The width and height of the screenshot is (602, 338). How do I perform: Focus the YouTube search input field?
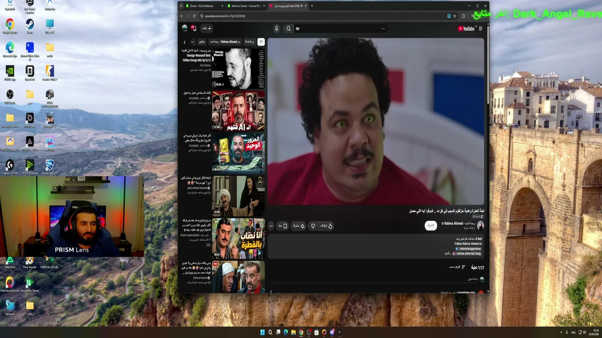pyautogui.click(x=341, y=29)
